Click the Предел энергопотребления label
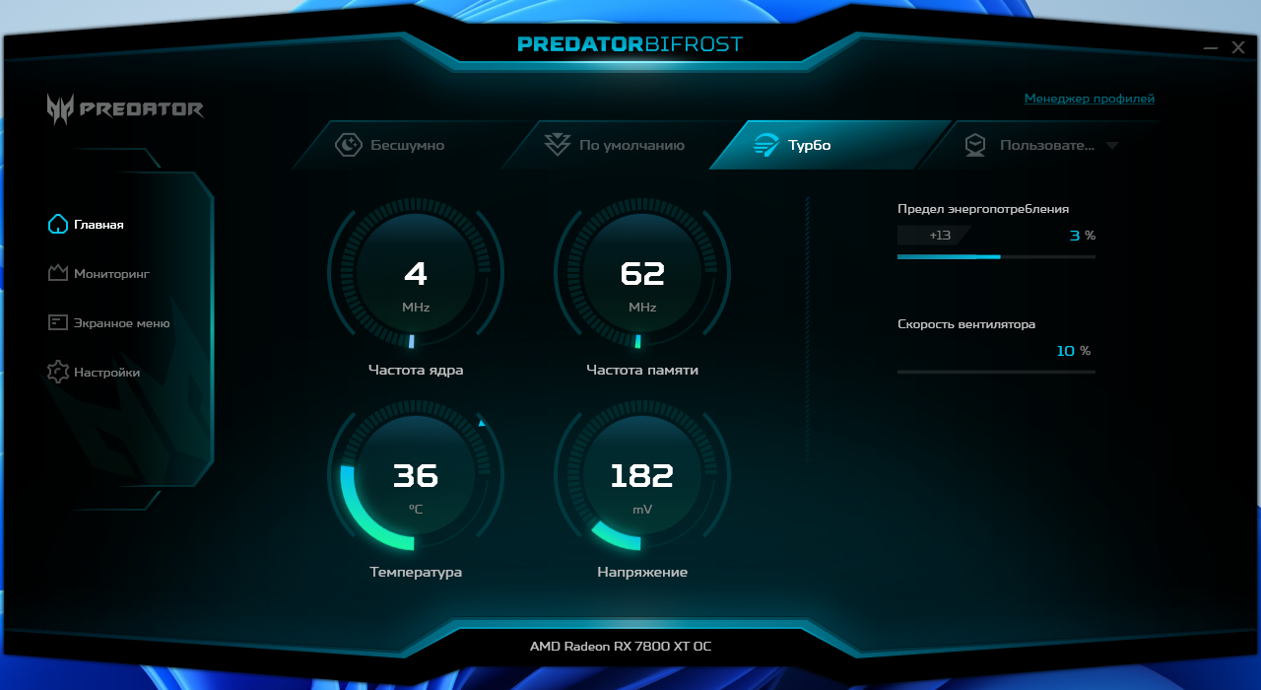 pos(983,209)
